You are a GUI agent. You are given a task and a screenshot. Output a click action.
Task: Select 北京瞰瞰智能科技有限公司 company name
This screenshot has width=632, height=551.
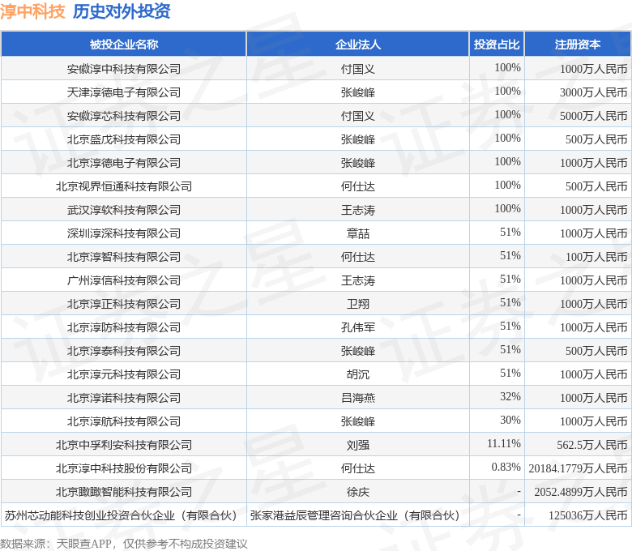124,492
